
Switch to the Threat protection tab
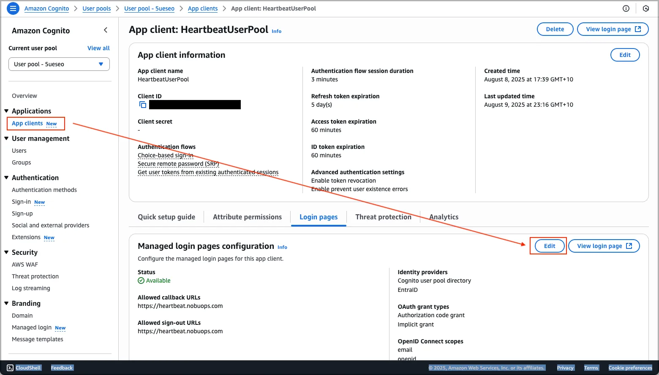[383, 217]
